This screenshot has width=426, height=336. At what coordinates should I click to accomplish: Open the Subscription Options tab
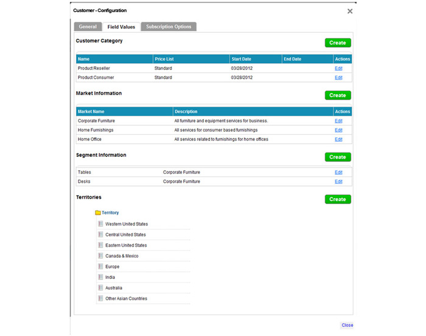tap(169, 27)
